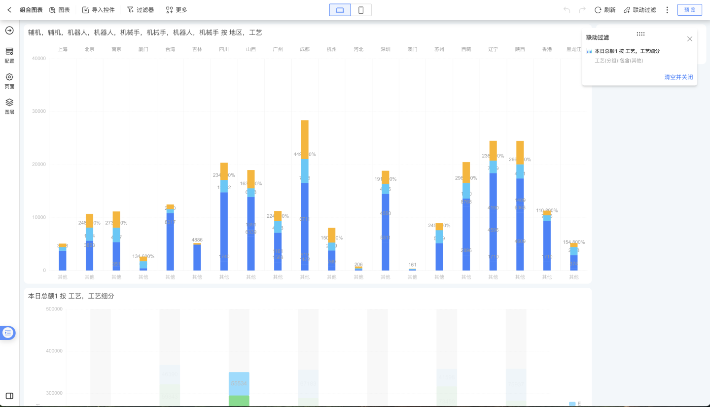Expand the left sidebar arrow icon

9,31
